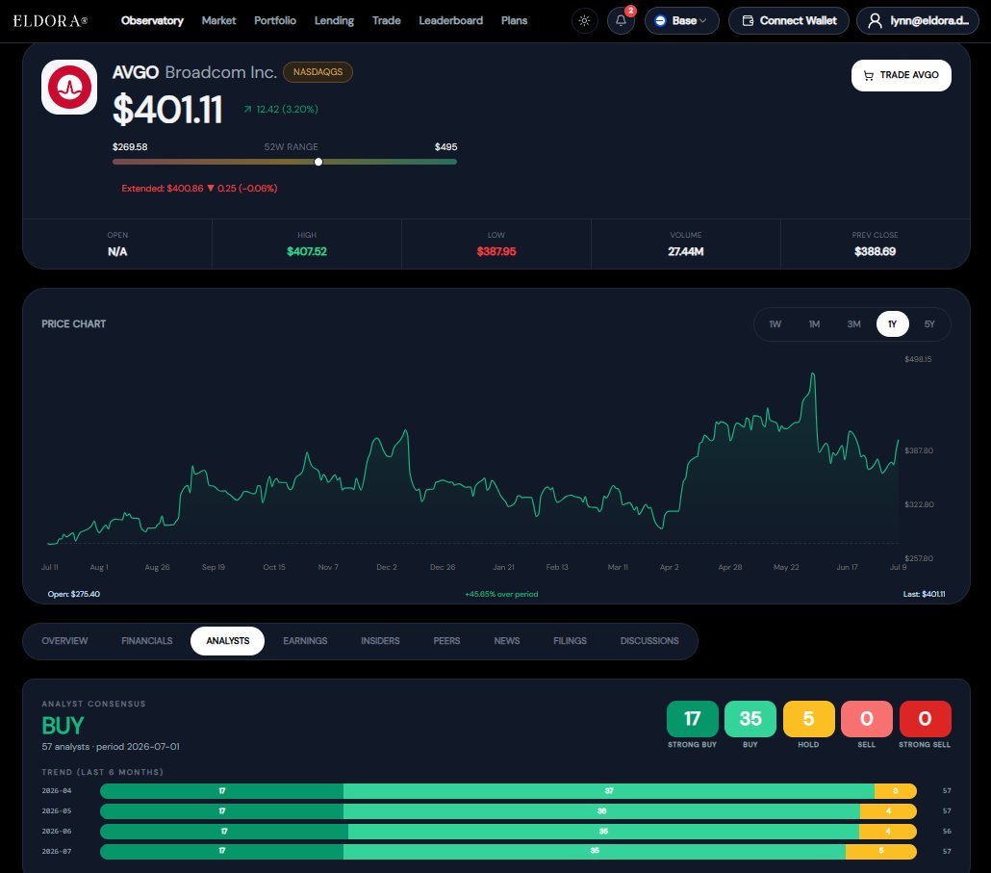Click the $269.58 52-week low value

pyautogui.click(x=130, y=146)
